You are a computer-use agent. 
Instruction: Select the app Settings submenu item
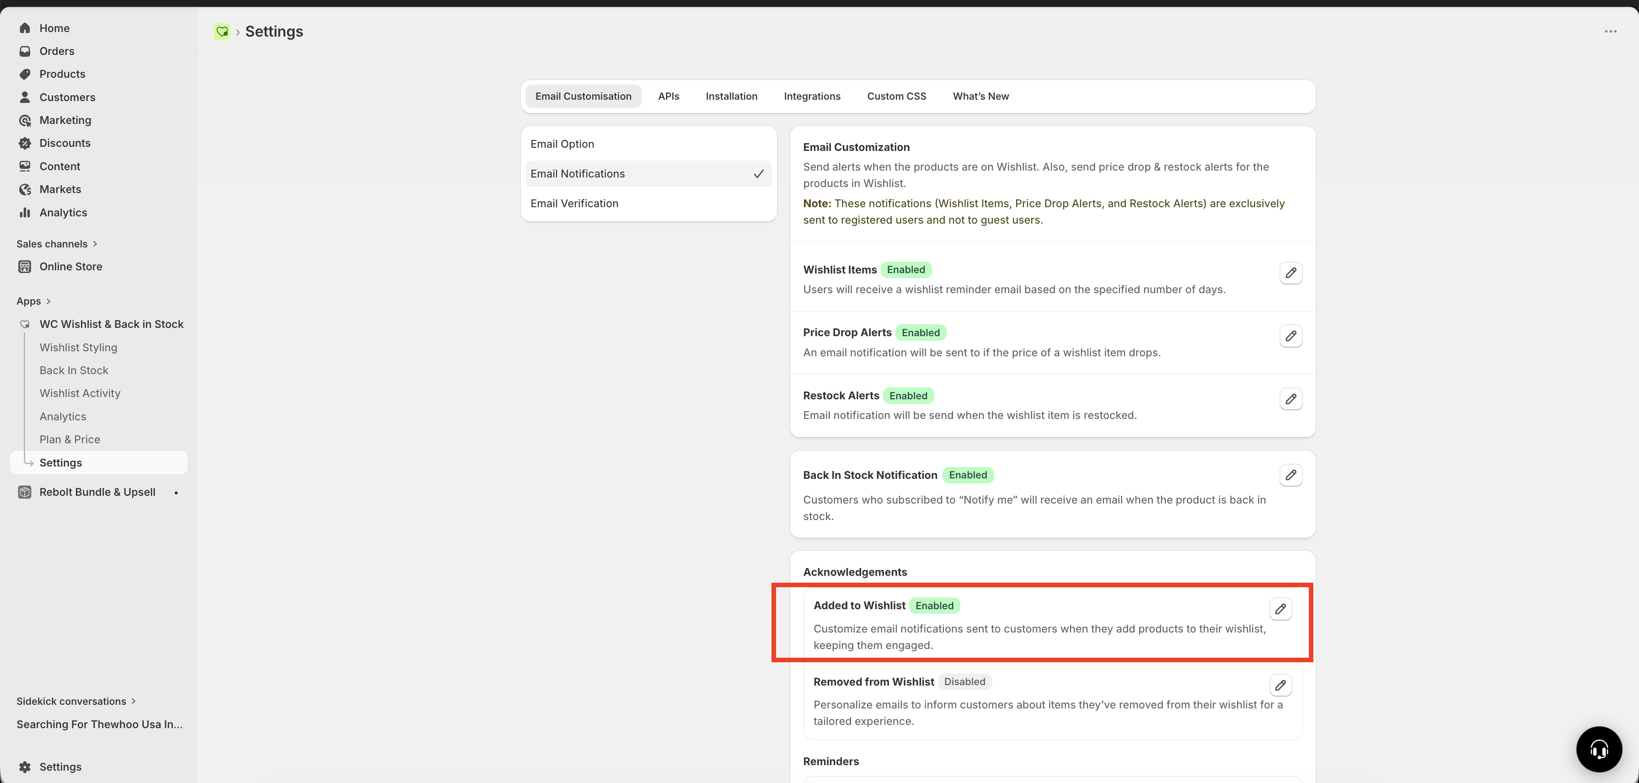99,462
